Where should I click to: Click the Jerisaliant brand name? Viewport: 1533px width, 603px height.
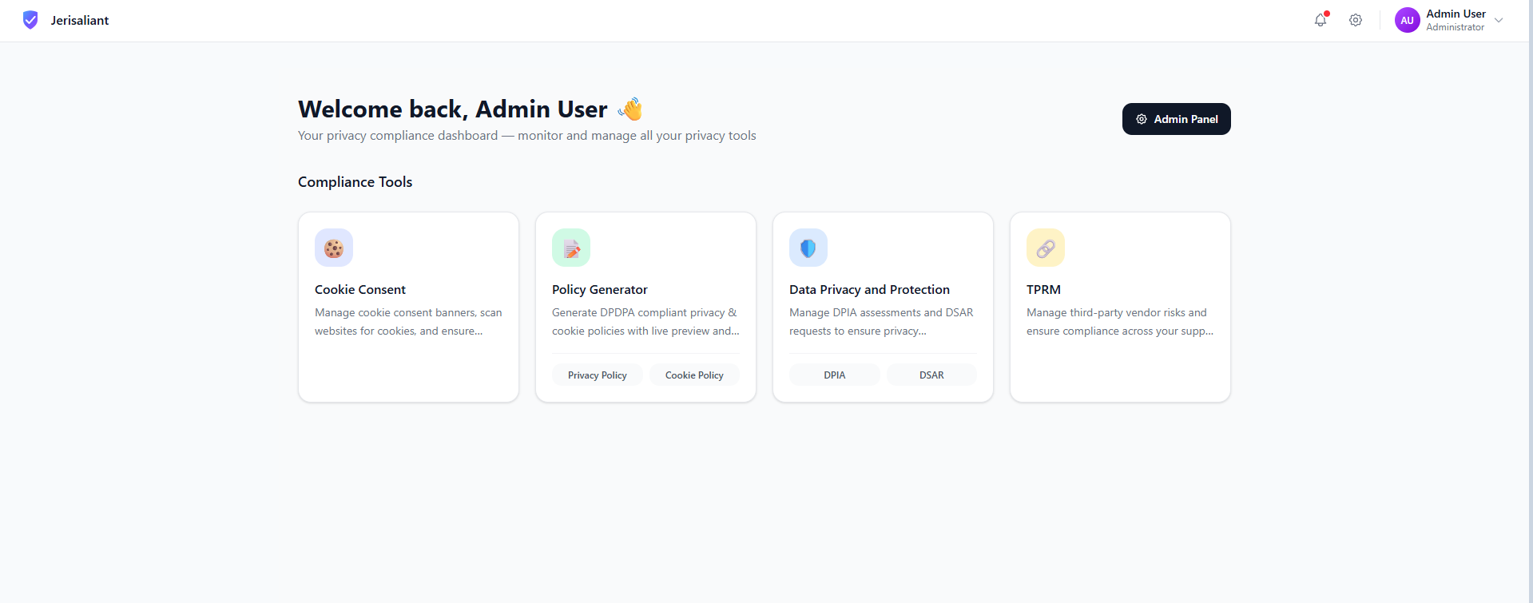(x=80, y=20)
